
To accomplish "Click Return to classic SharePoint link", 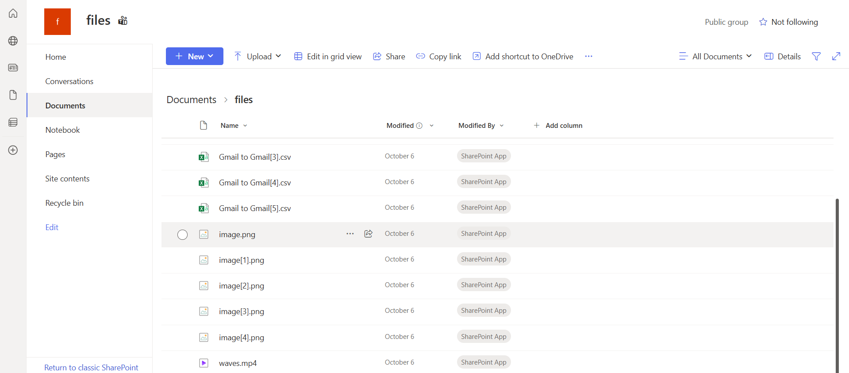I will (x=91, y=367).
